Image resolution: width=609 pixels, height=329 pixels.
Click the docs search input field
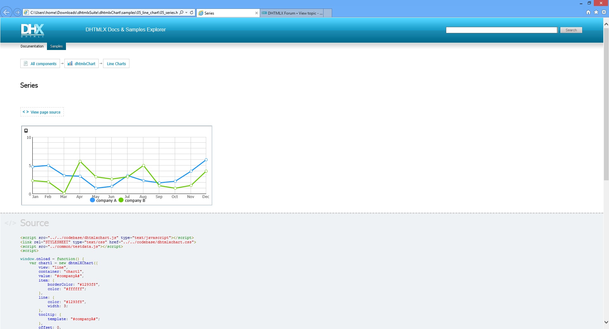pos(501,30)
